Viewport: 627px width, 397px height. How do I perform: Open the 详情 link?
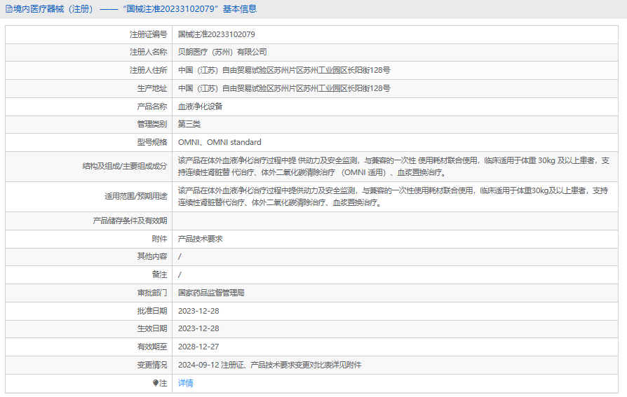[186, 383]
